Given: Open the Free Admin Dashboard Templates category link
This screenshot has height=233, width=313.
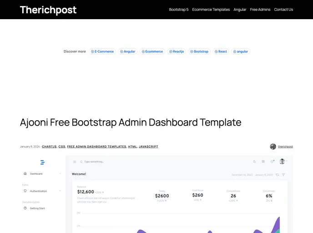Looking at the screenshot, I should tap(96, 147).
